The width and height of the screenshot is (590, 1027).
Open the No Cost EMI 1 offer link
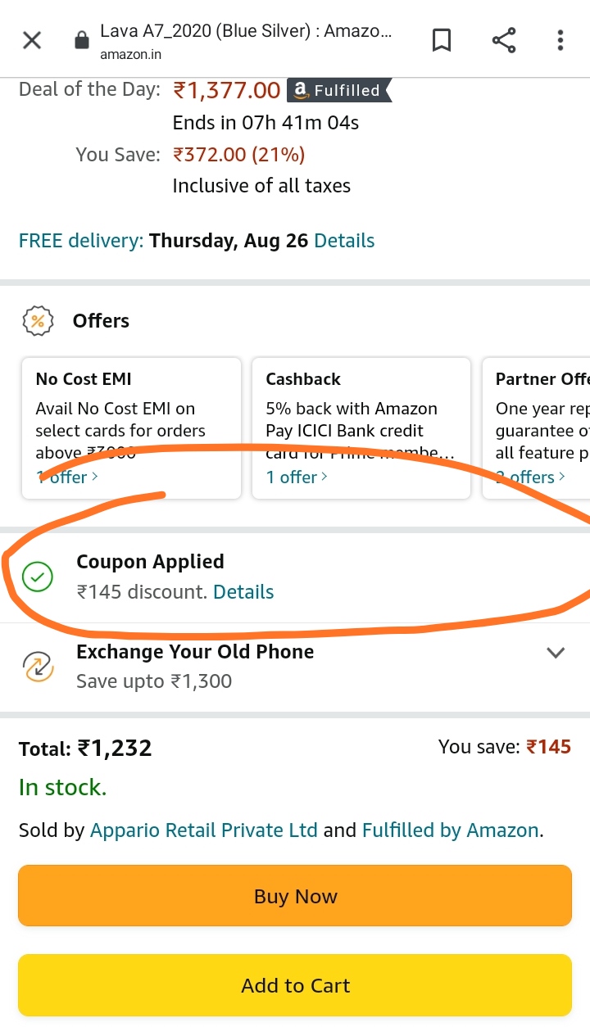(x=67, y=477)
